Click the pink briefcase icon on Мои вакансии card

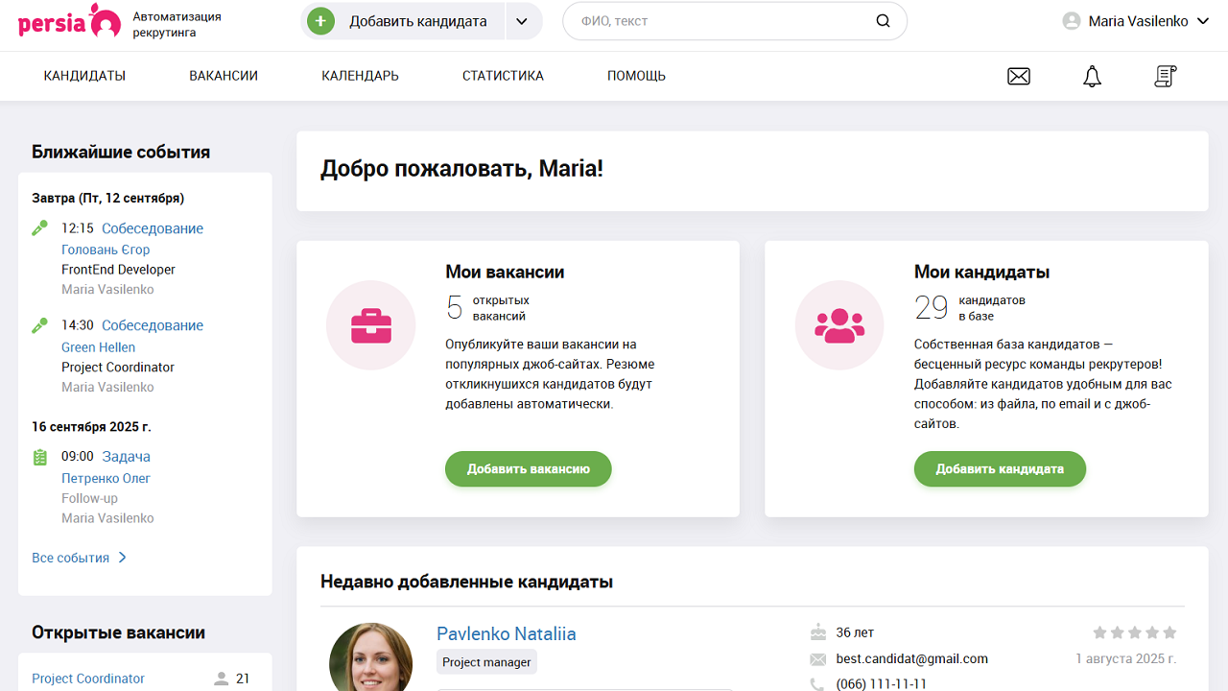370,325
